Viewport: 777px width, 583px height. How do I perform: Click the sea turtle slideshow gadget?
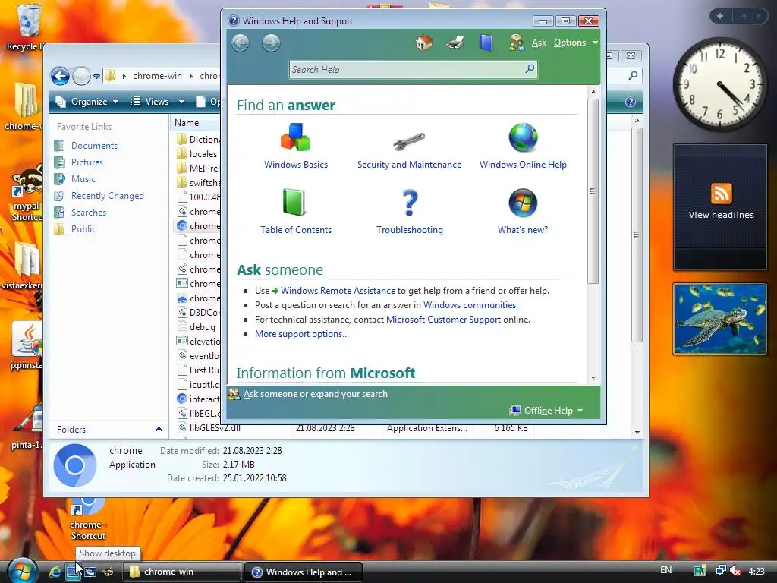[x=720, y=319]
